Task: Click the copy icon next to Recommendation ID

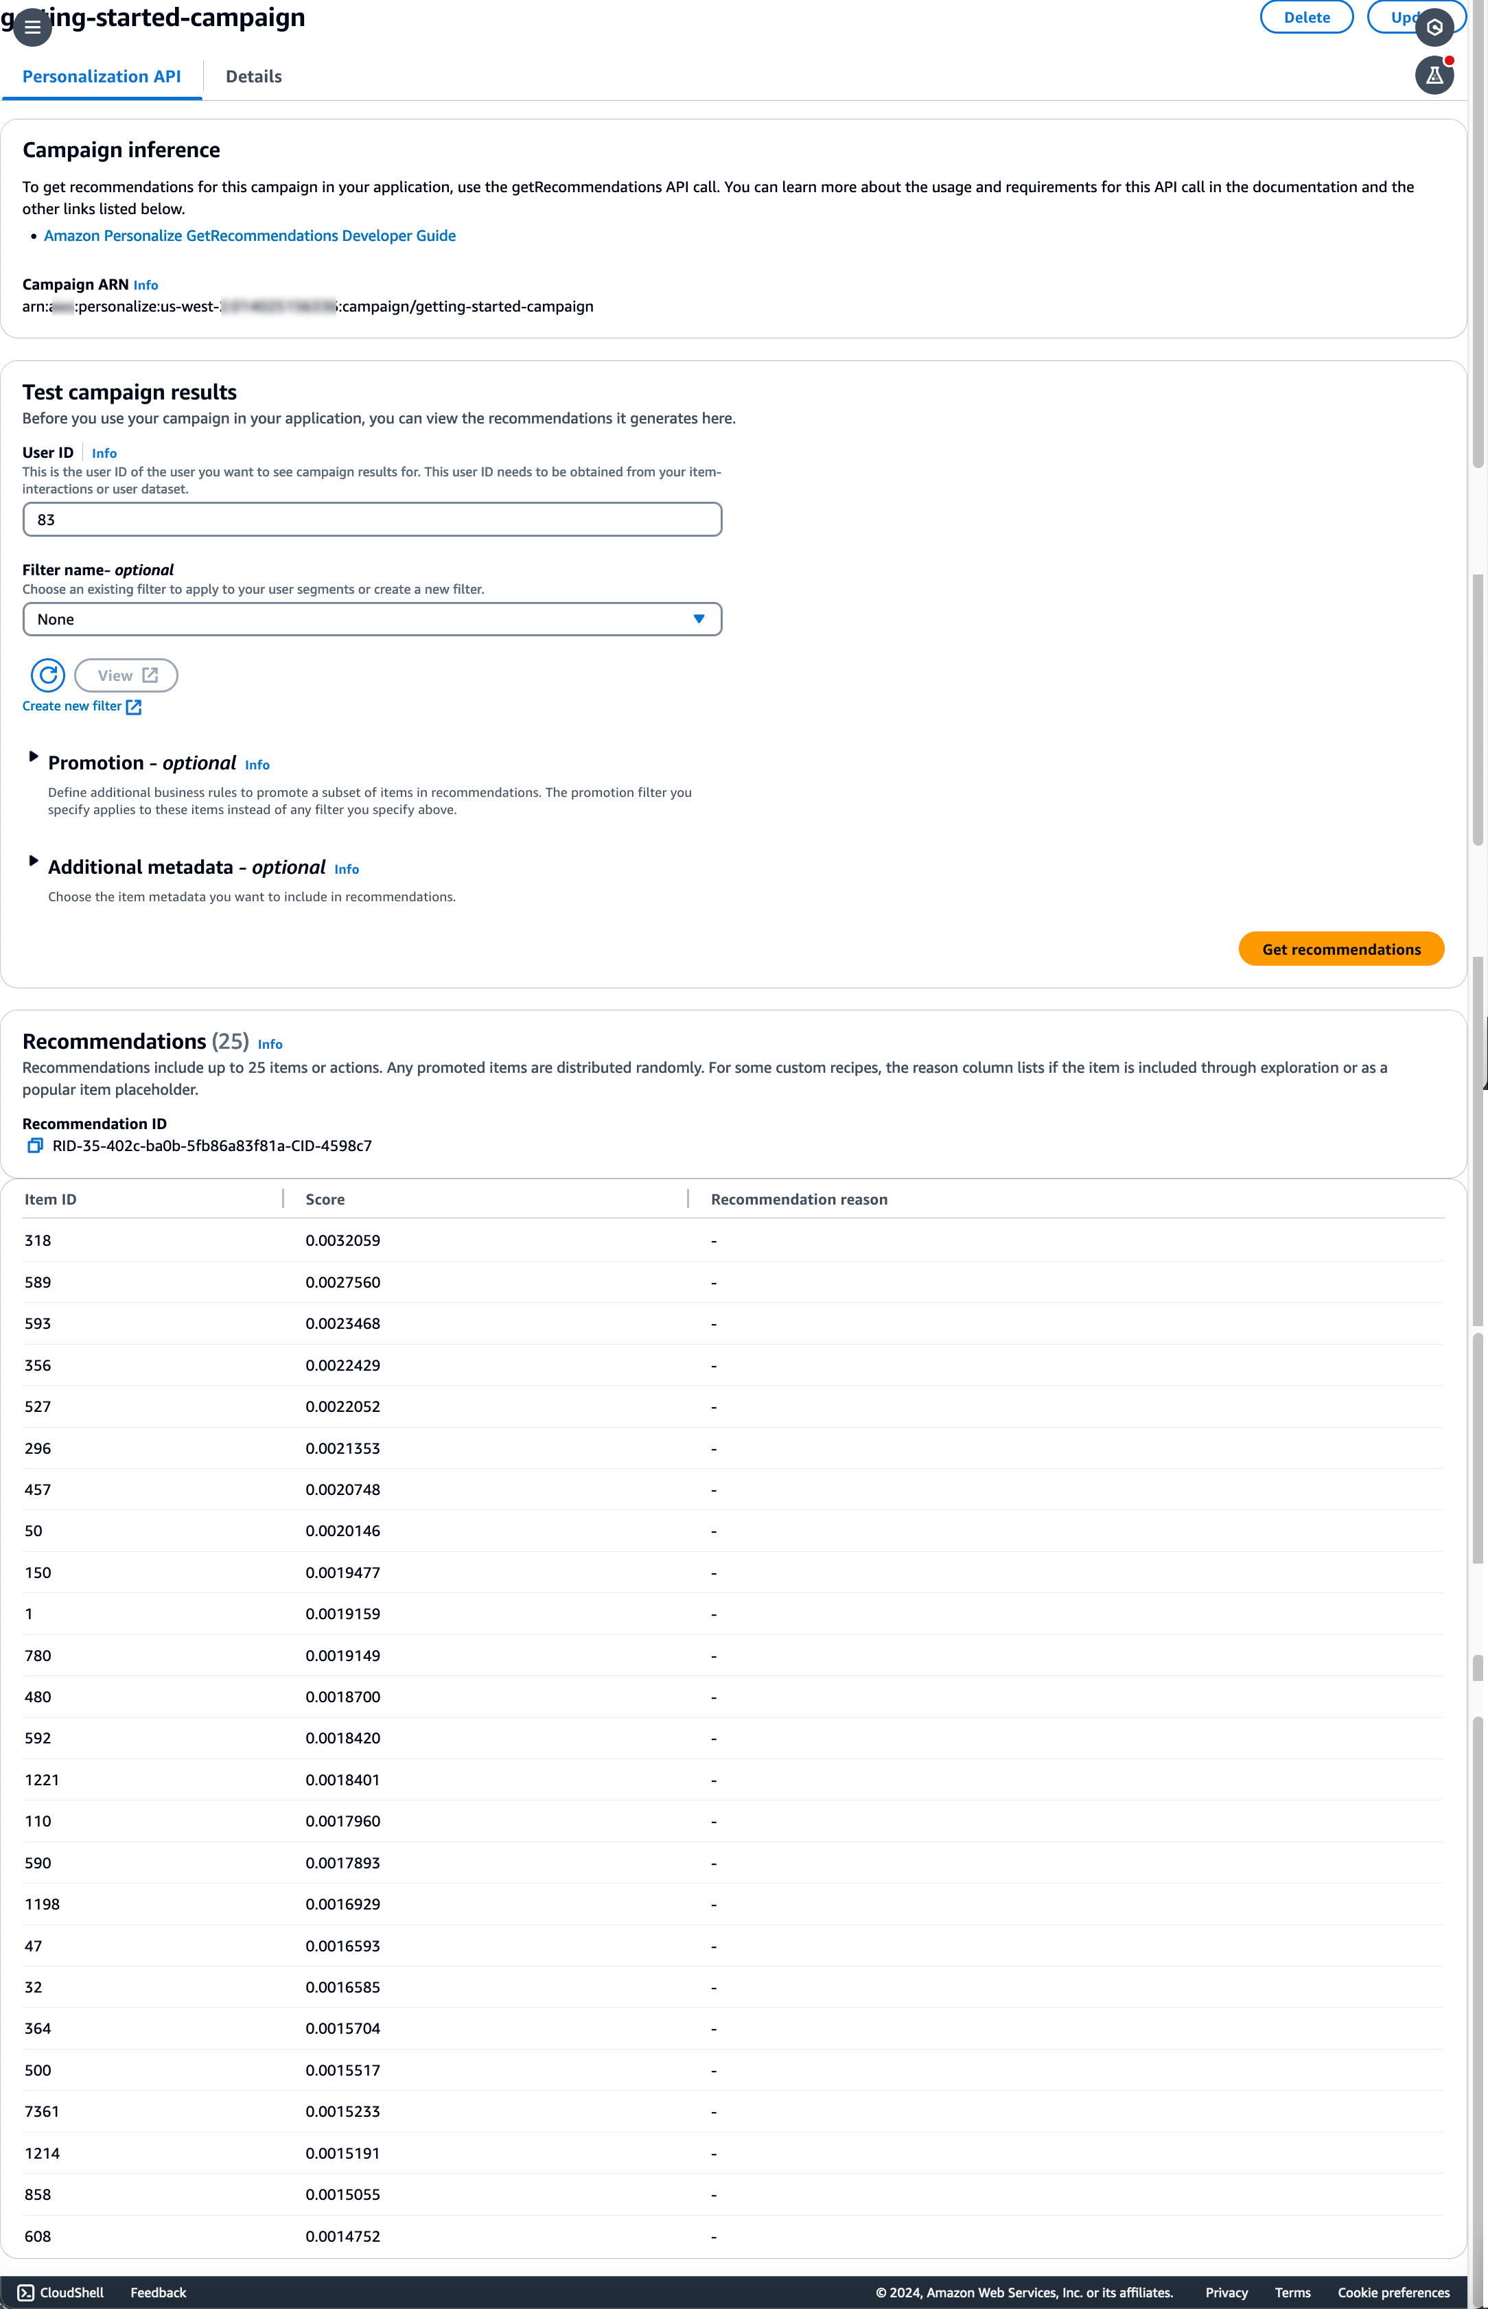Action: click(x=34, y=1146)
